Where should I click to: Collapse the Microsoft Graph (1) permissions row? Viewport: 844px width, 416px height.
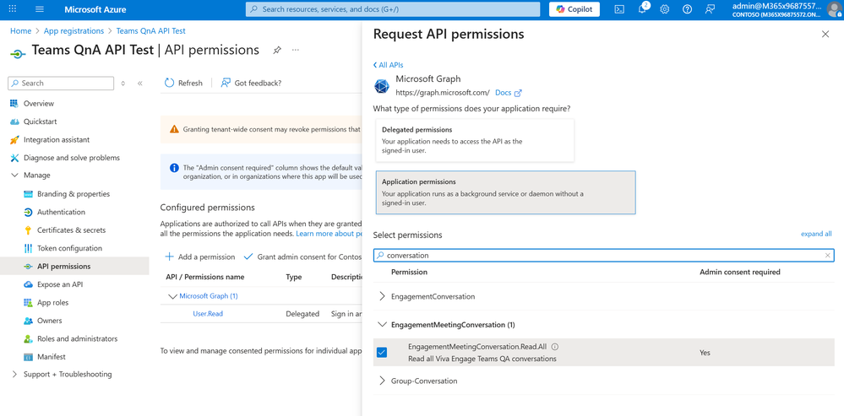[173, 296]
